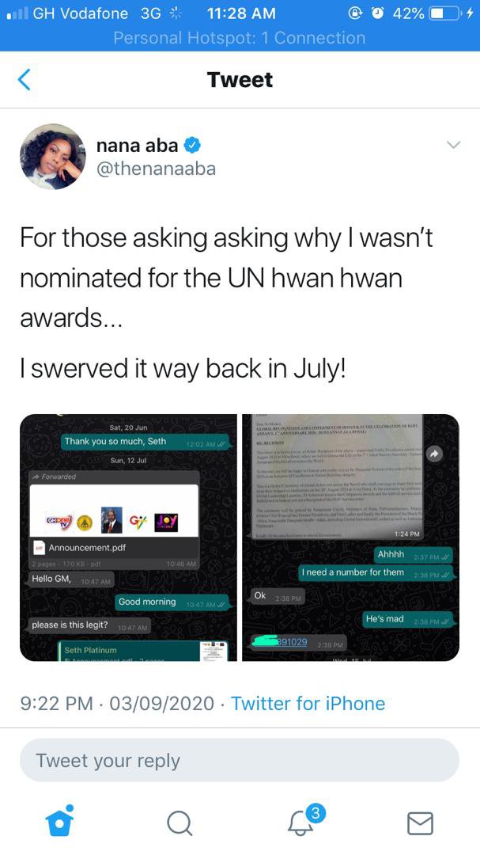Open nana aba's profile picture
This screenshot has height=855, width=480.
[x=53, y=157]
